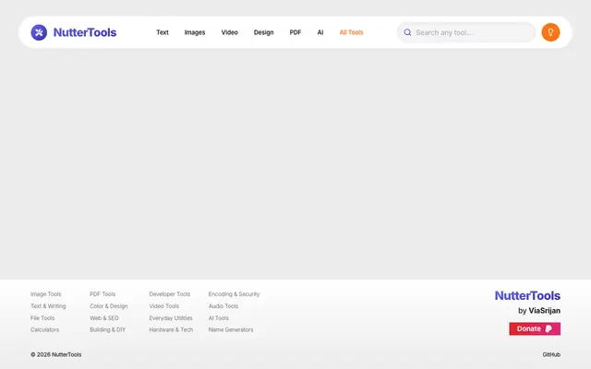Open Text & Writing footer link
Screen dimensions: 591x369
click(x=48, y=306)
